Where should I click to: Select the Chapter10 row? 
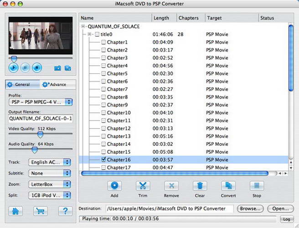(x=184, y=113)
